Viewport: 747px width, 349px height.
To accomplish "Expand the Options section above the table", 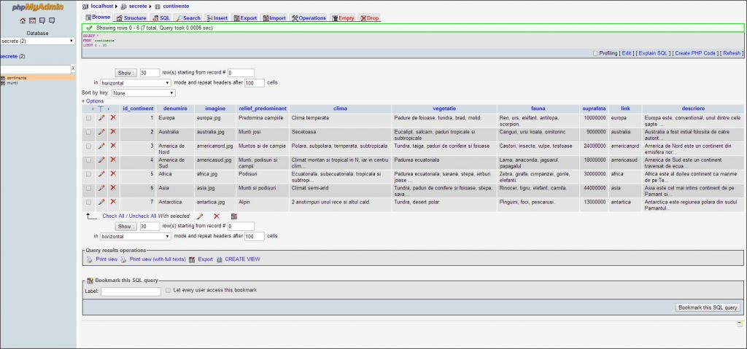I will 88,101.
